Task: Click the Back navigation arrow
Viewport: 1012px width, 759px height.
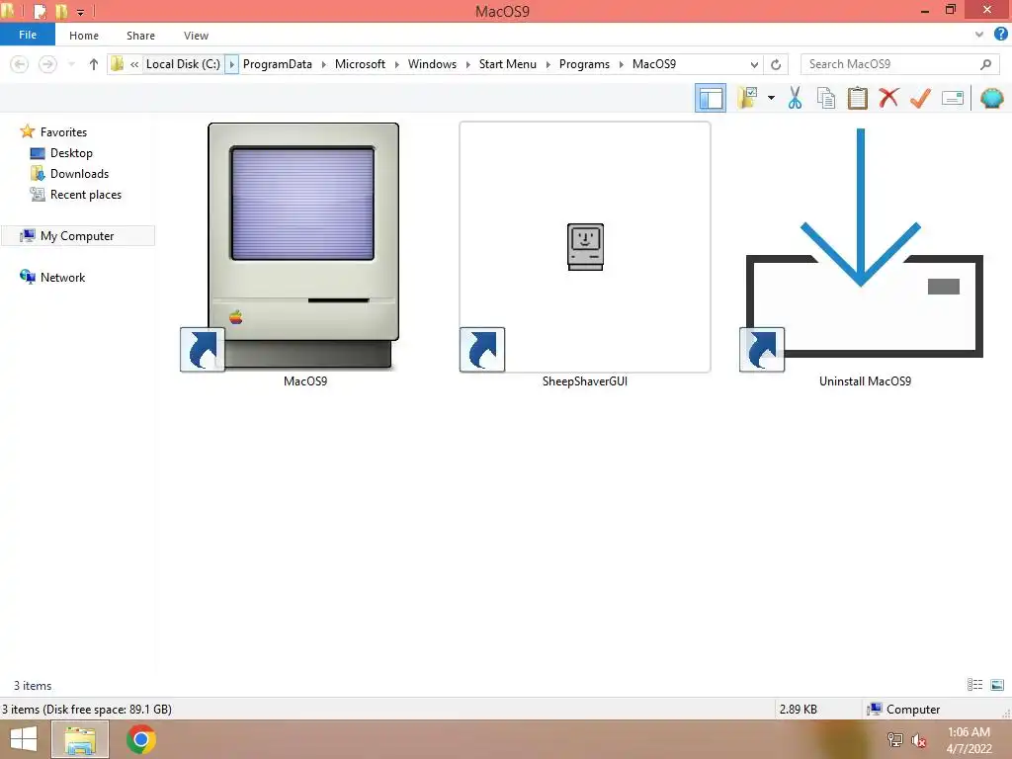Action: [x=20, y=64]
